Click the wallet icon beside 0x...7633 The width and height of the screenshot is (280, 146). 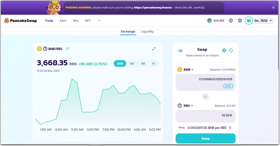pos(249,21)
